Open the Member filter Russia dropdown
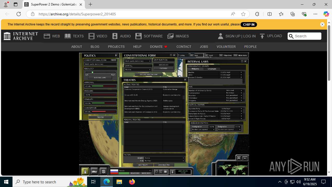The image size is (332, 187). 164,158
